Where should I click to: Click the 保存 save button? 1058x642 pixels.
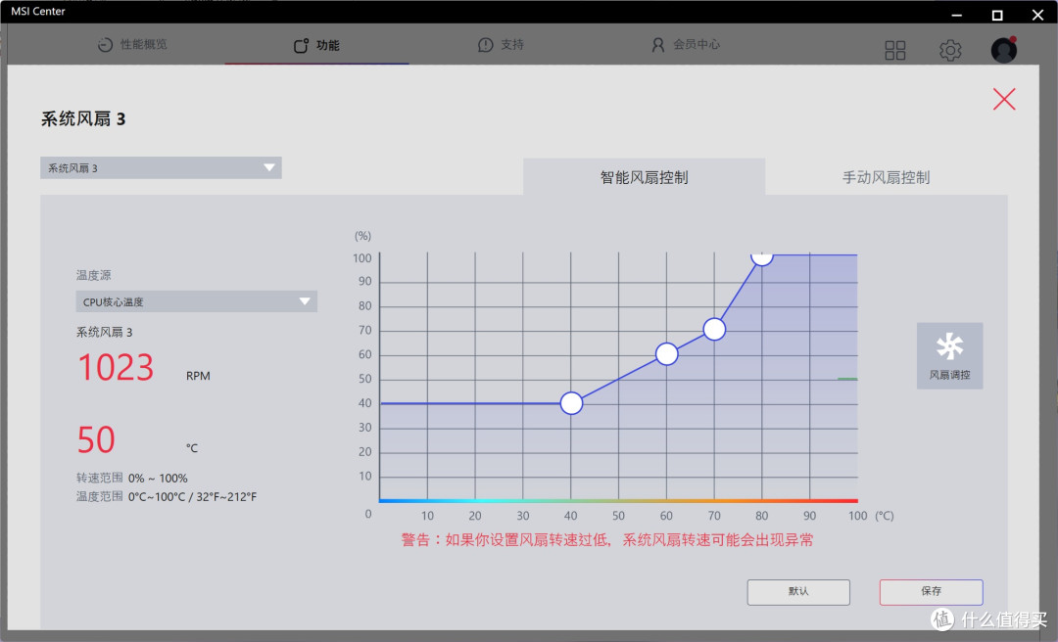point(932,591)
